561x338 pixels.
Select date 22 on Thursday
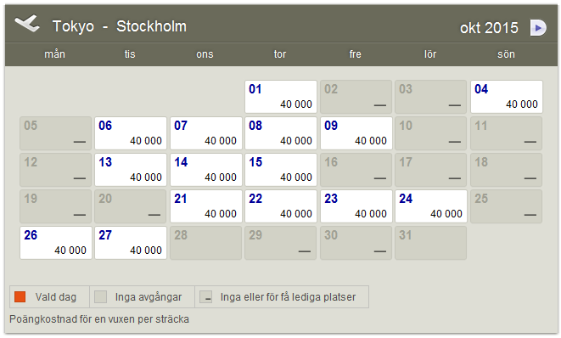[281, 206]
